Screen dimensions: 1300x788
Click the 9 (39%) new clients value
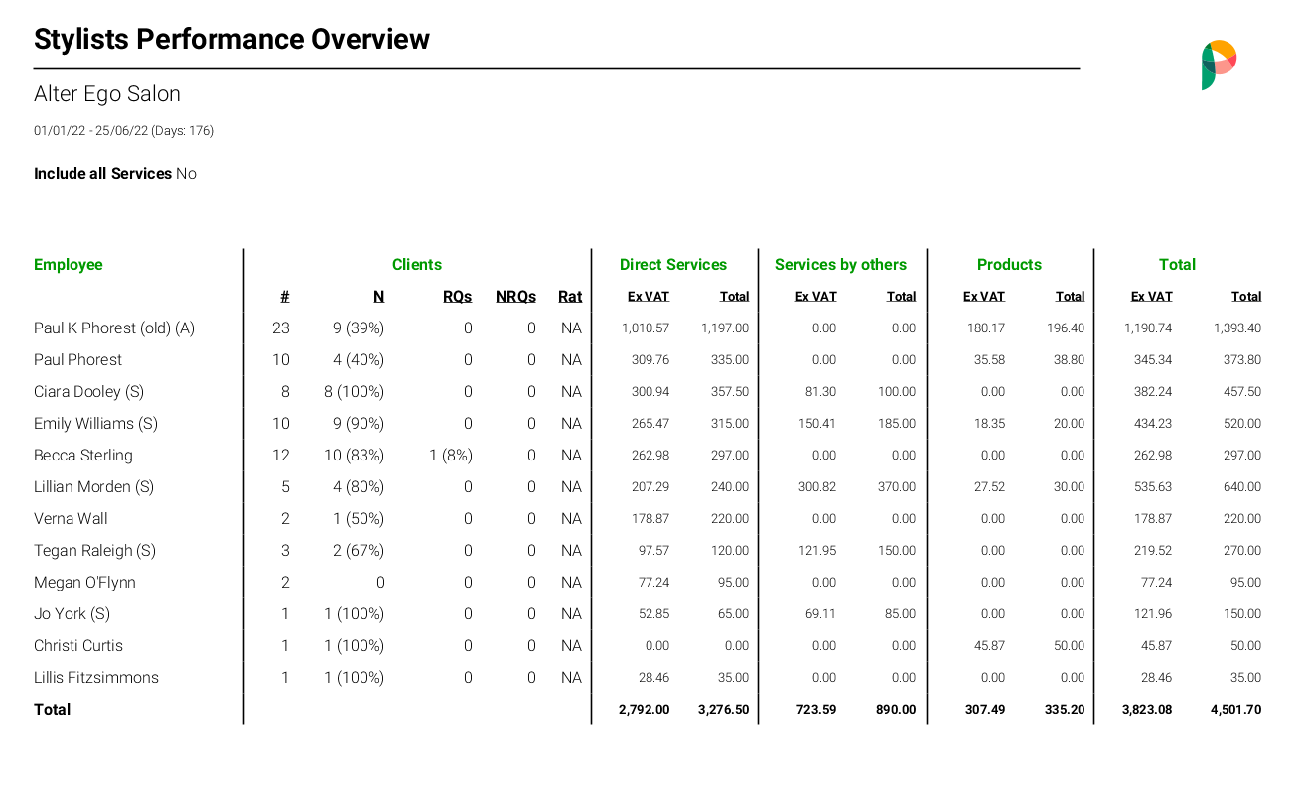[x=359, y=328]
